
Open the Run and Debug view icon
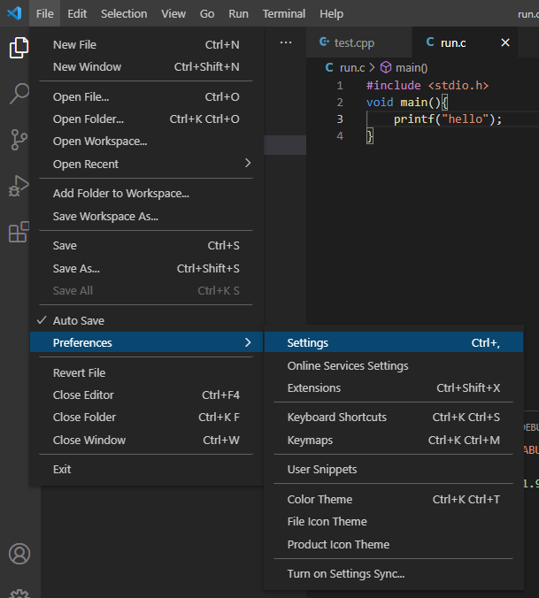pyautogui.click(x=19, y=186)
